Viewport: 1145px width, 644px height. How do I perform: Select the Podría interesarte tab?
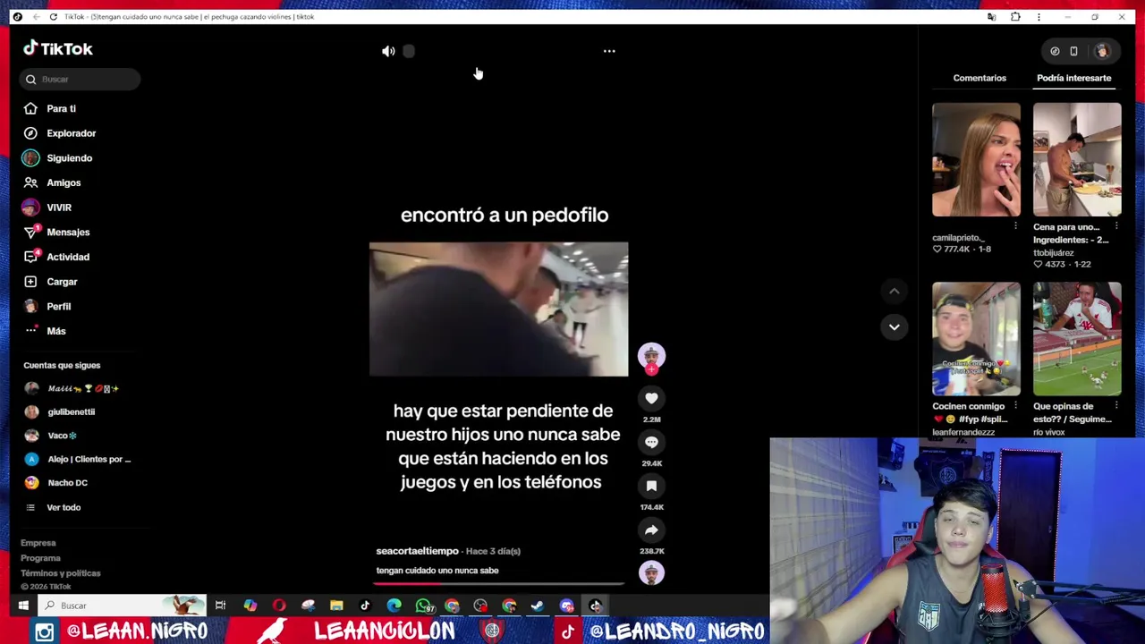pos(1073,78)
